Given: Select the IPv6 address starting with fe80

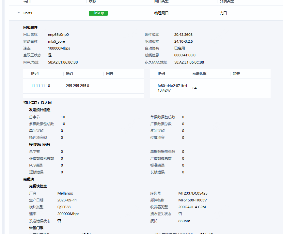Looking at the screenshot, I should 172,88.
